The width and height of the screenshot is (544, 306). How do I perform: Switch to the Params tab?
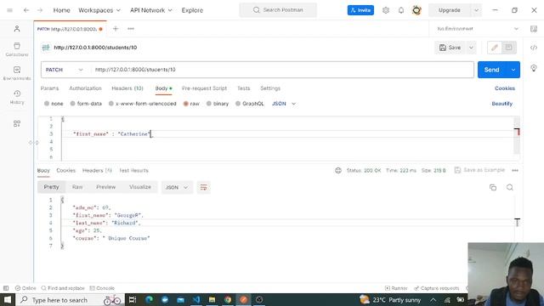[x=49, y=88]
